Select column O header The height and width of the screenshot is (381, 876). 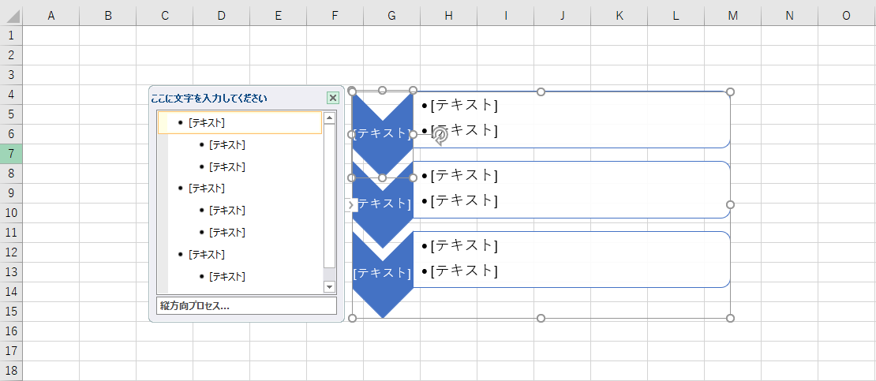[846, 16]
